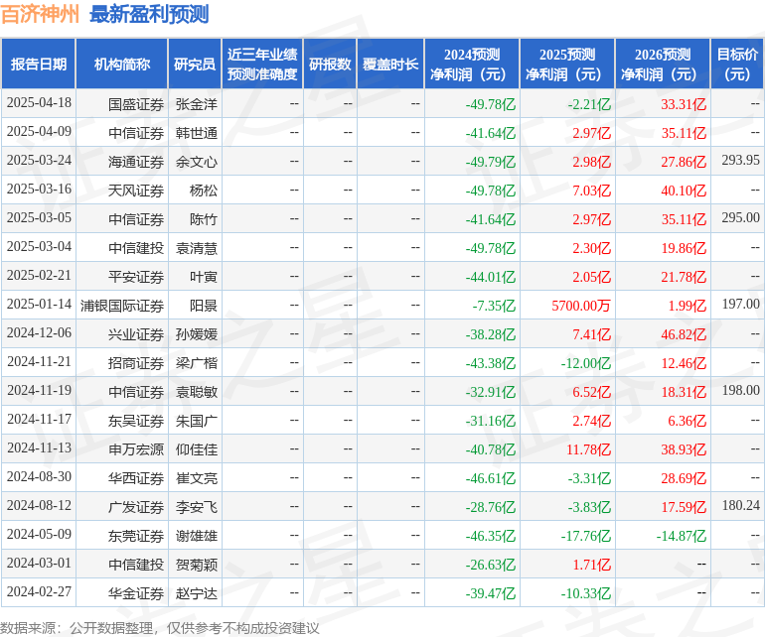The height and width of the screenshot is (637, 765).
Task: Click the 27.86亿 forecast value
Action: coord(684,162)
